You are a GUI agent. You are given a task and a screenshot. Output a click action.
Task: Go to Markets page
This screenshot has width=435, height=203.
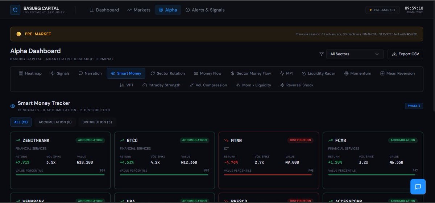click(x=139, y=10)
